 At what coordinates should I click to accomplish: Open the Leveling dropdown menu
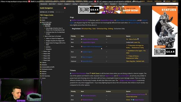[75, 4]
